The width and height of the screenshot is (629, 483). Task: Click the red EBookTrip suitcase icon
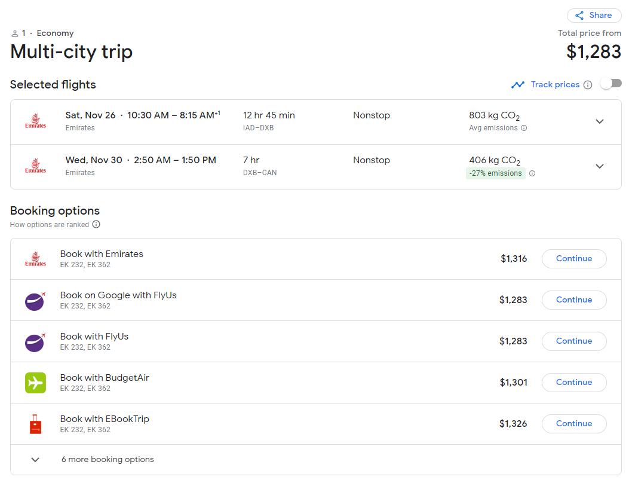35,424
